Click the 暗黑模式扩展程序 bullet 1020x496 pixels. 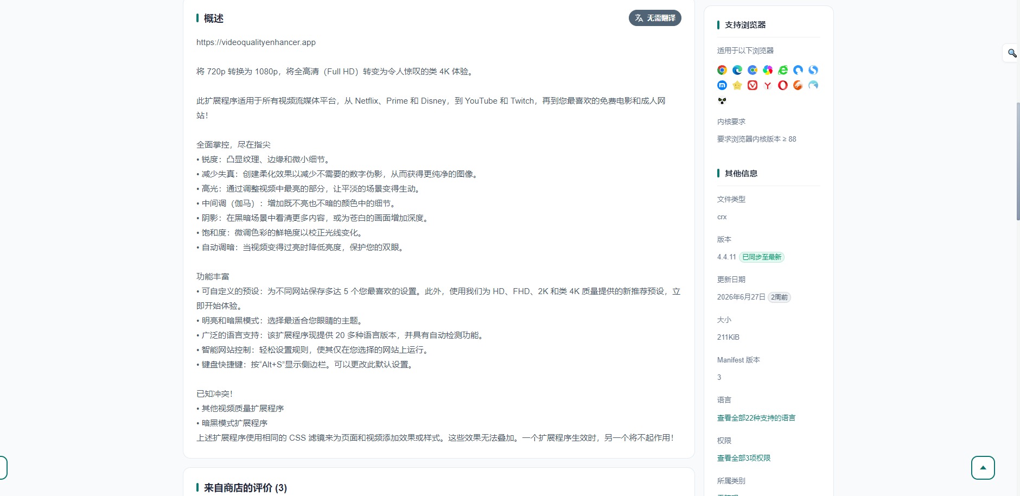232,423
